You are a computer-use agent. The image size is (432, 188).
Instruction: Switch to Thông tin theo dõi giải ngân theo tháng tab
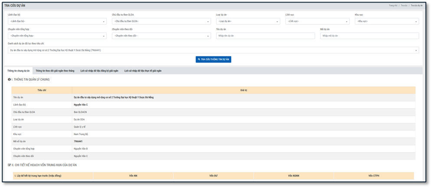coord(55,71)
